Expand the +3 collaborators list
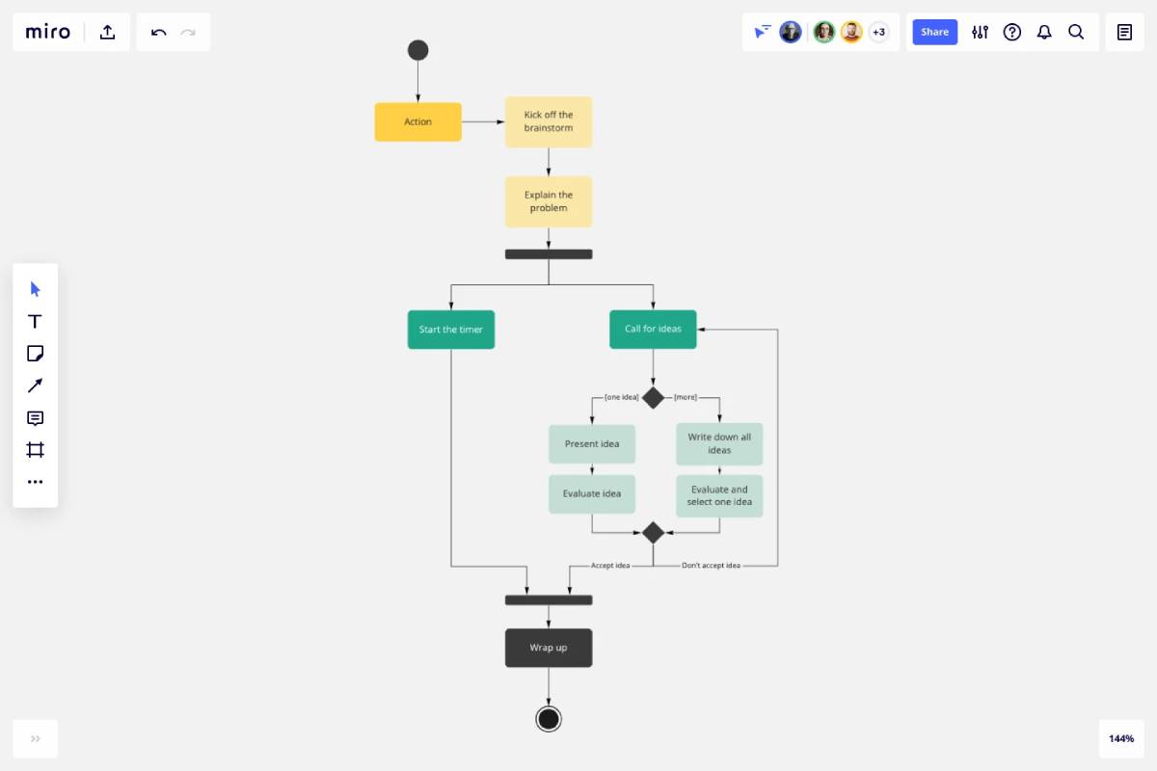 (878, 32)
